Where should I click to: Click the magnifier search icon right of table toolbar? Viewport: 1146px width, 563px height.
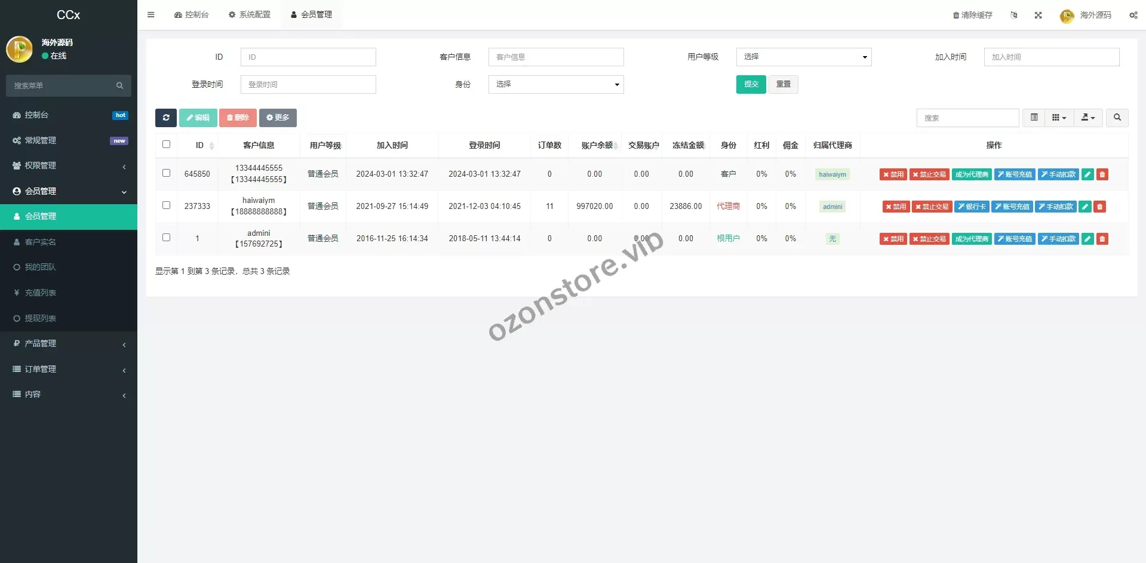click(x=1117, y=118)
